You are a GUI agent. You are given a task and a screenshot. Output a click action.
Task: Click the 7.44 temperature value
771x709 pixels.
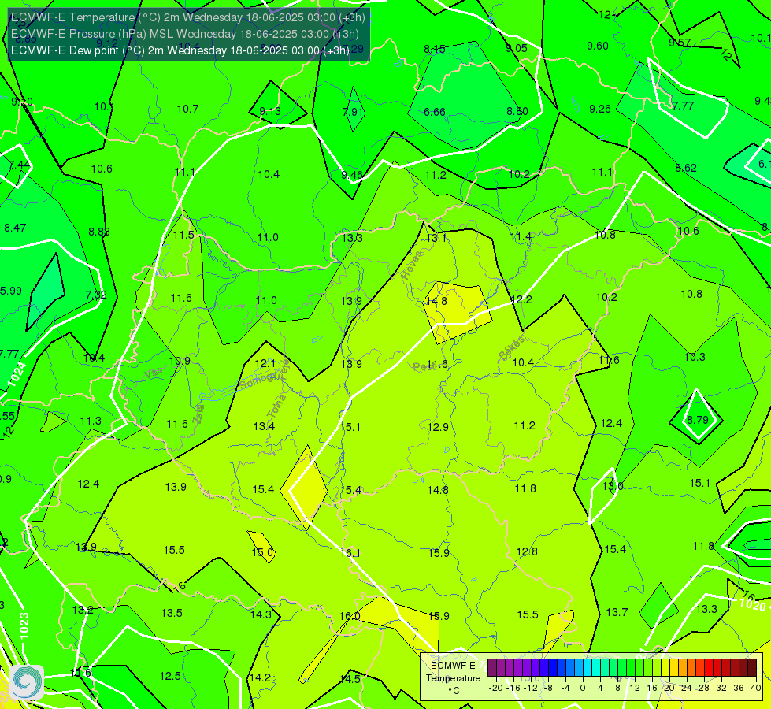[x=19, y=165]
